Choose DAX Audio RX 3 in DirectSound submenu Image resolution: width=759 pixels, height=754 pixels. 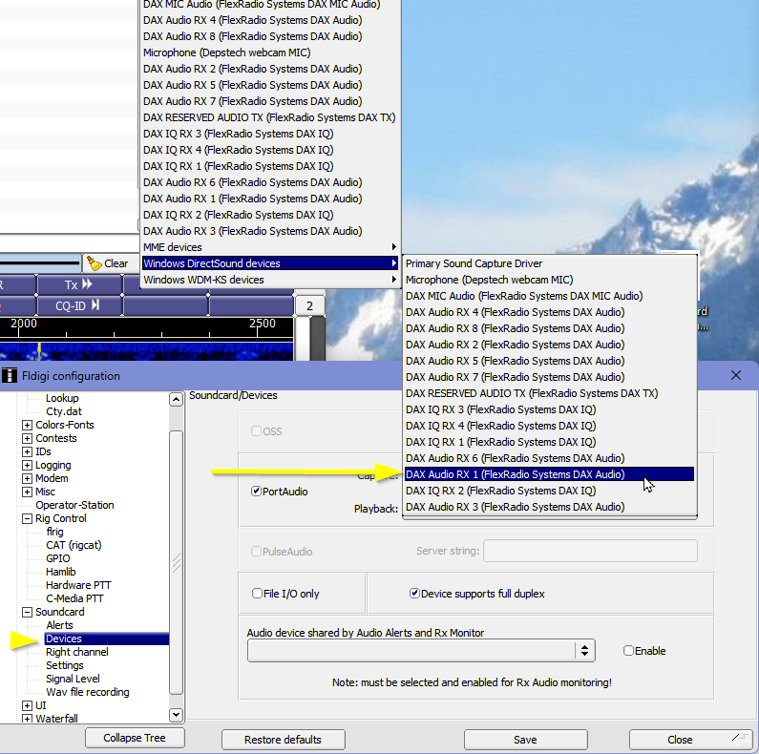coord(549,507)
